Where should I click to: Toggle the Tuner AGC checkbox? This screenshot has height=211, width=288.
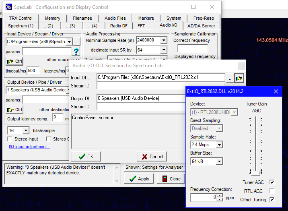(x=272, y=182)
